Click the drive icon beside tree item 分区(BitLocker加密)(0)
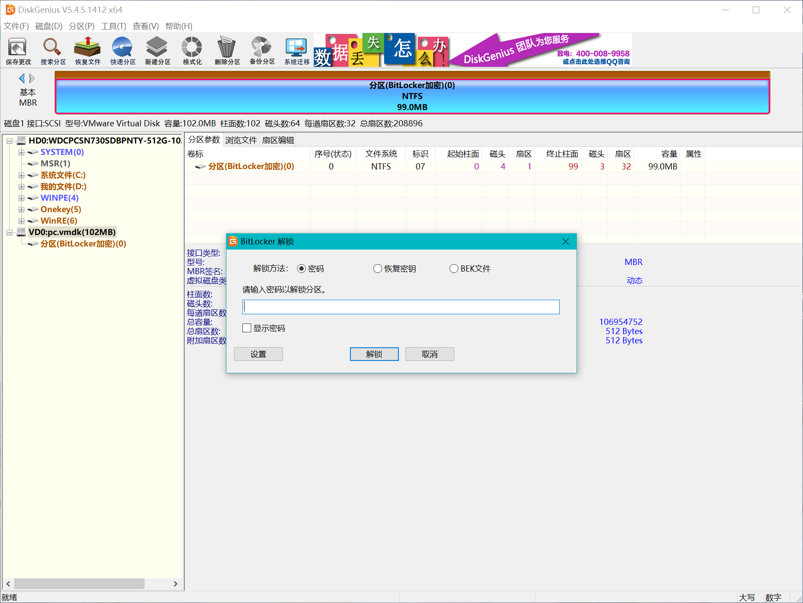The height and width of the screenshot is (603, 803). 33,244
